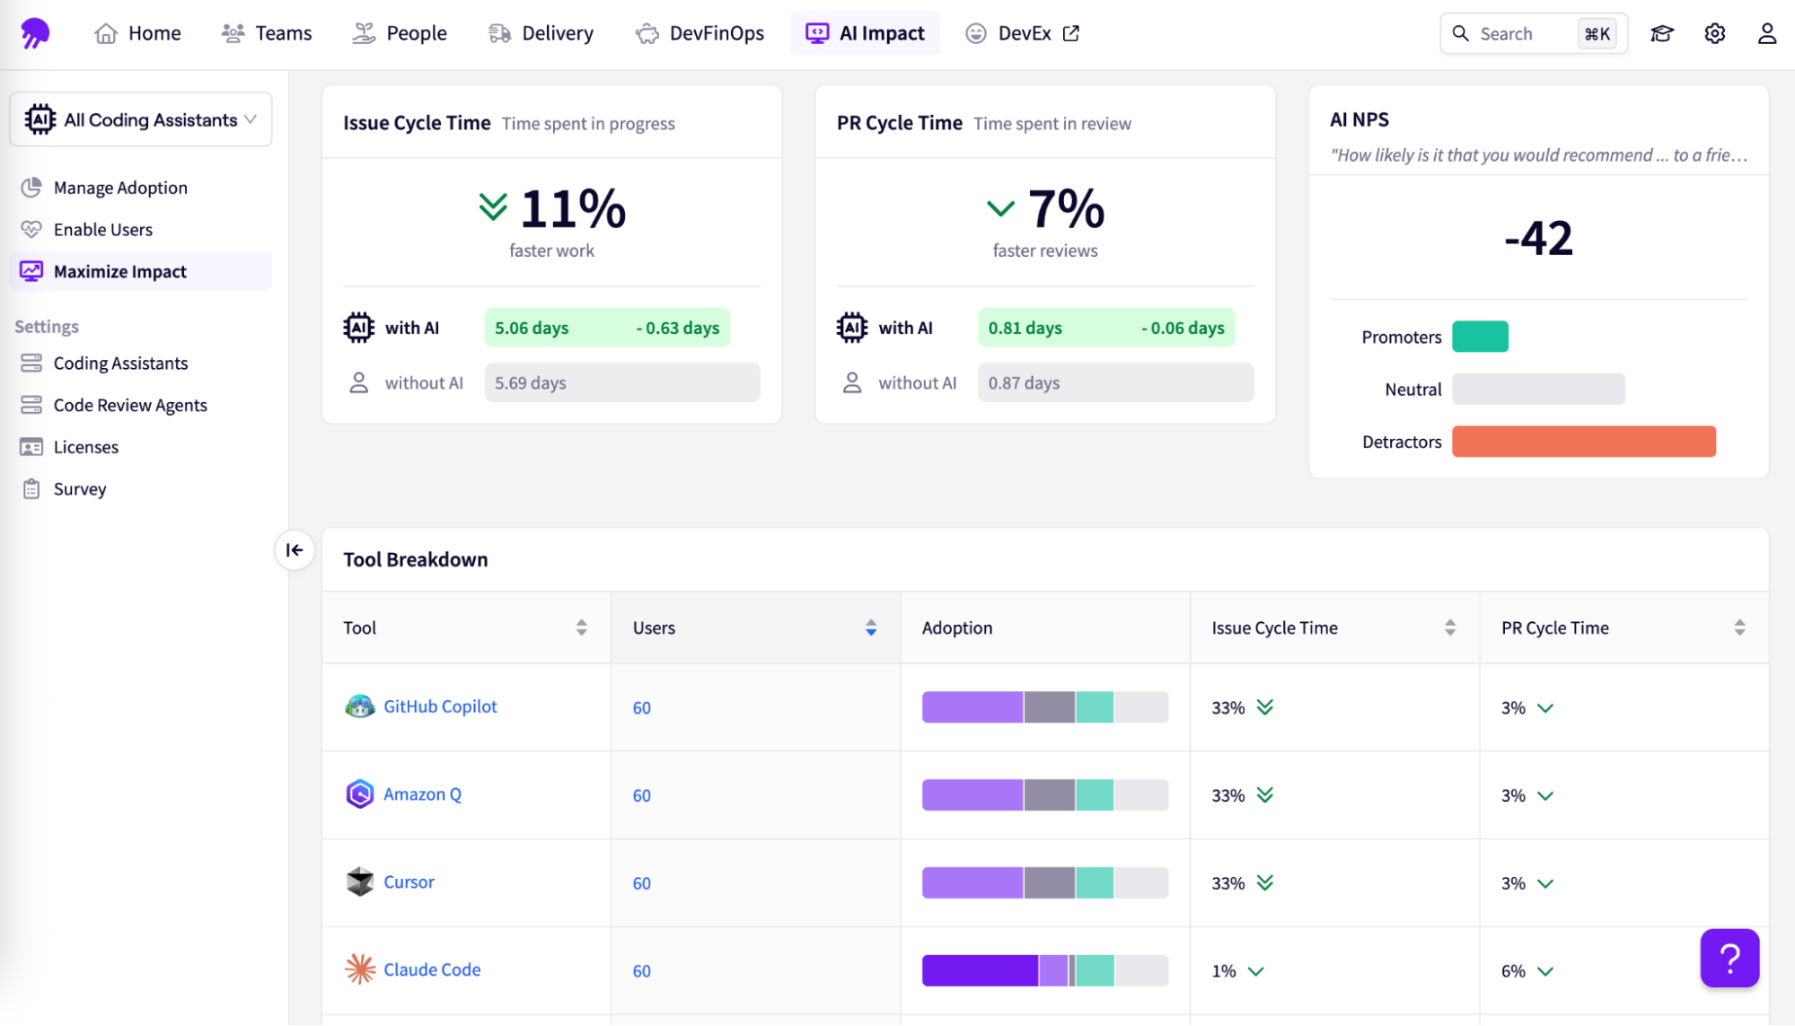The width and height of the screenshot is (1795, 1026).
Task: Sort the Users column
Action: pyautogui.click(x=870, y=627)
